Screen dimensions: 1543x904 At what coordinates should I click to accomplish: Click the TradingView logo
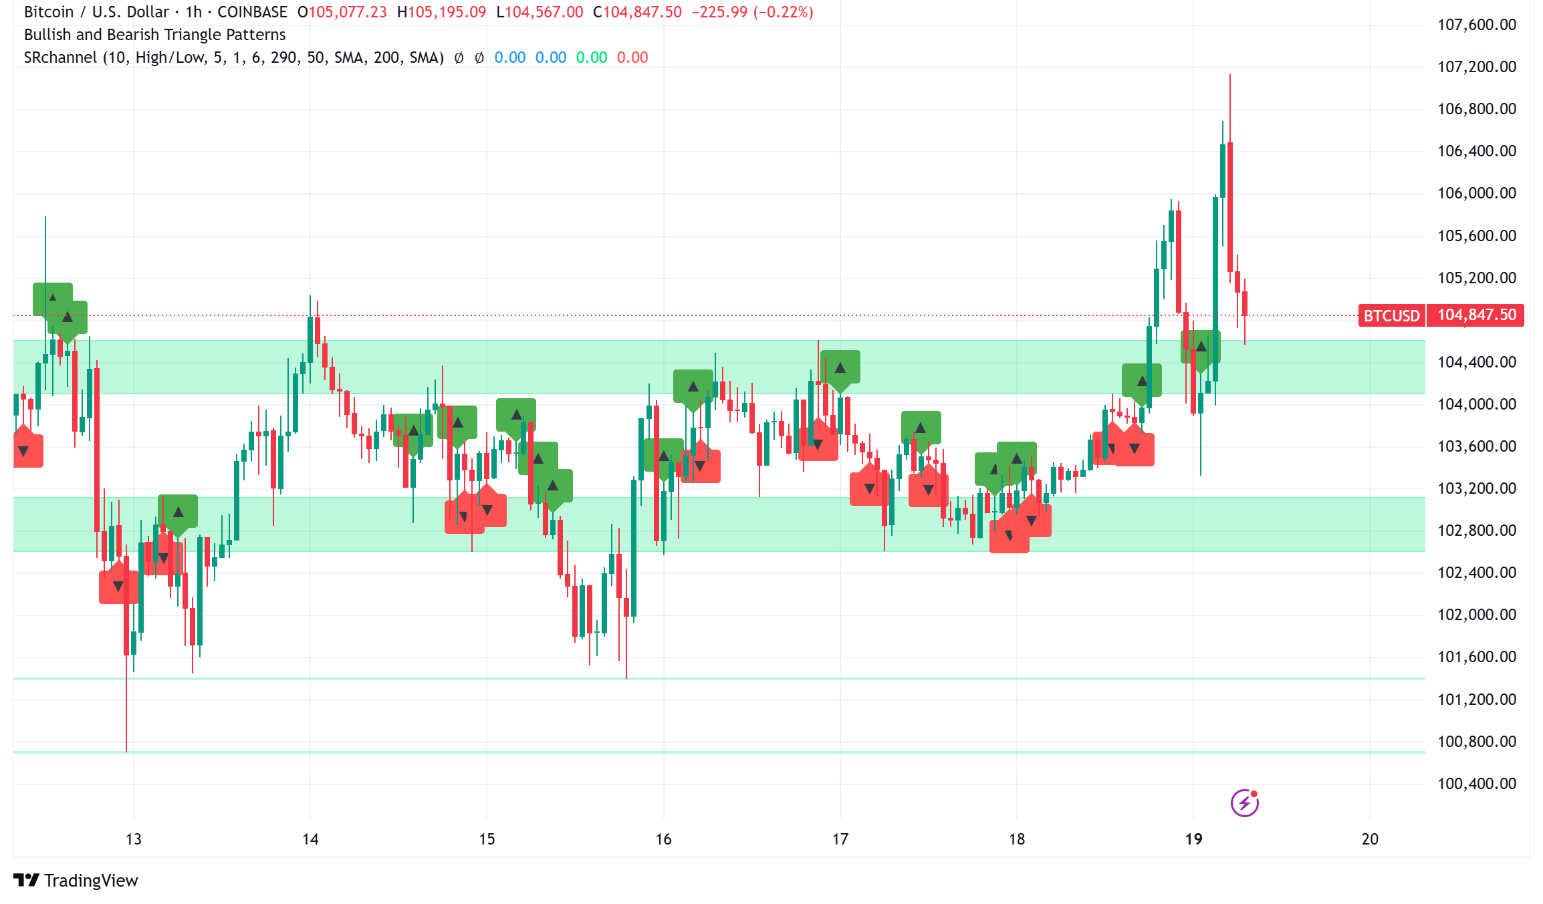click(76, 881)
